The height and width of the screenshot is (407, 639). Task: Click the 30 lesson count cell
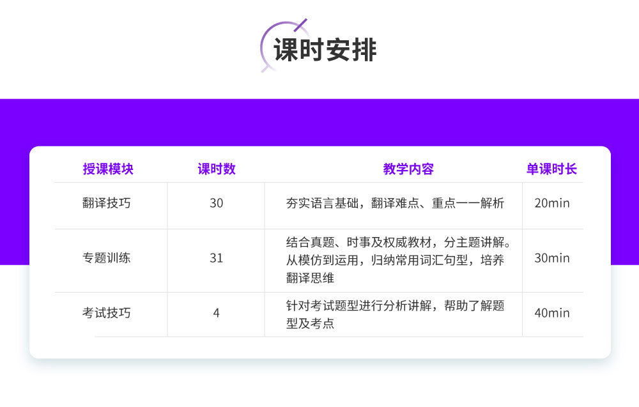[217, 203]
